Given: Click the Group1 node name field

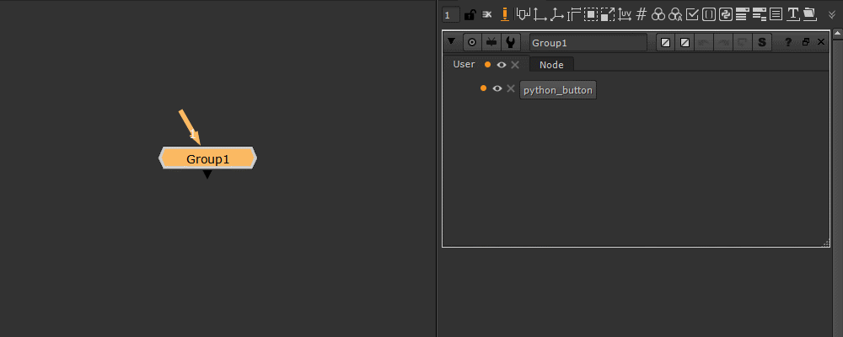Looking at the screenshot, I should pyautogui.click(x=588, y=42).
